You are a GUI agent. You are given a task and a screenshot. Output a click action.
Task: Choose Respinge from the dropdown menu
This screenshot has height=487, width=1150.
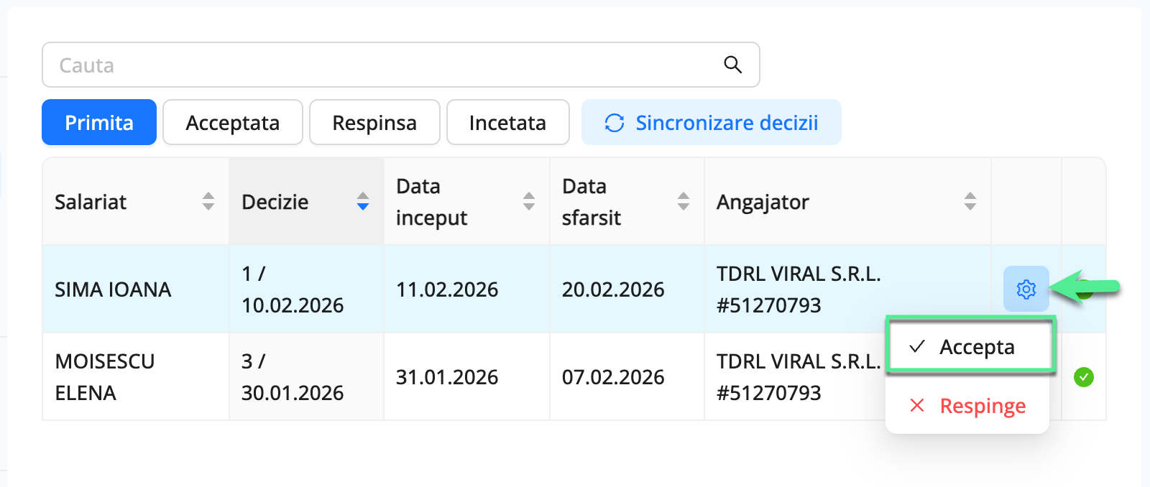click(x=982, y=406)
